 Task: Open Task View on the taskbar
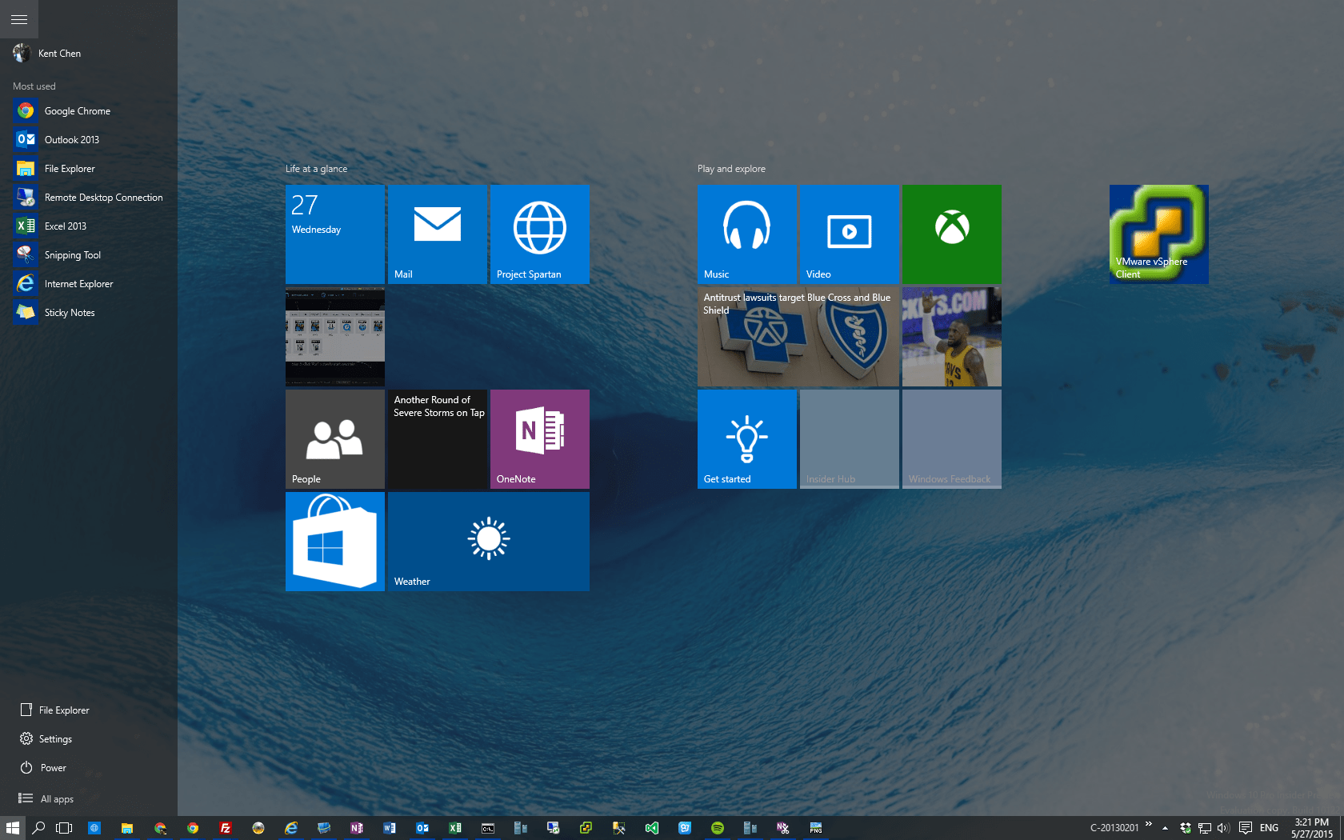pos(64,828)
